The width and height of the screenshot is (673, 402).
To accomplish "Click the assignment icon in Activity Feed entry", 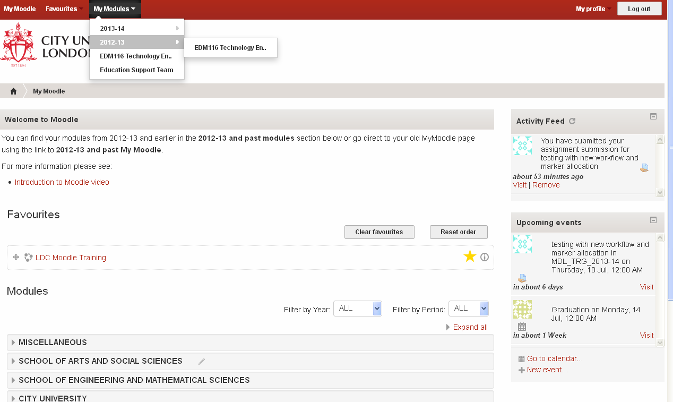I will click(644, 168).
